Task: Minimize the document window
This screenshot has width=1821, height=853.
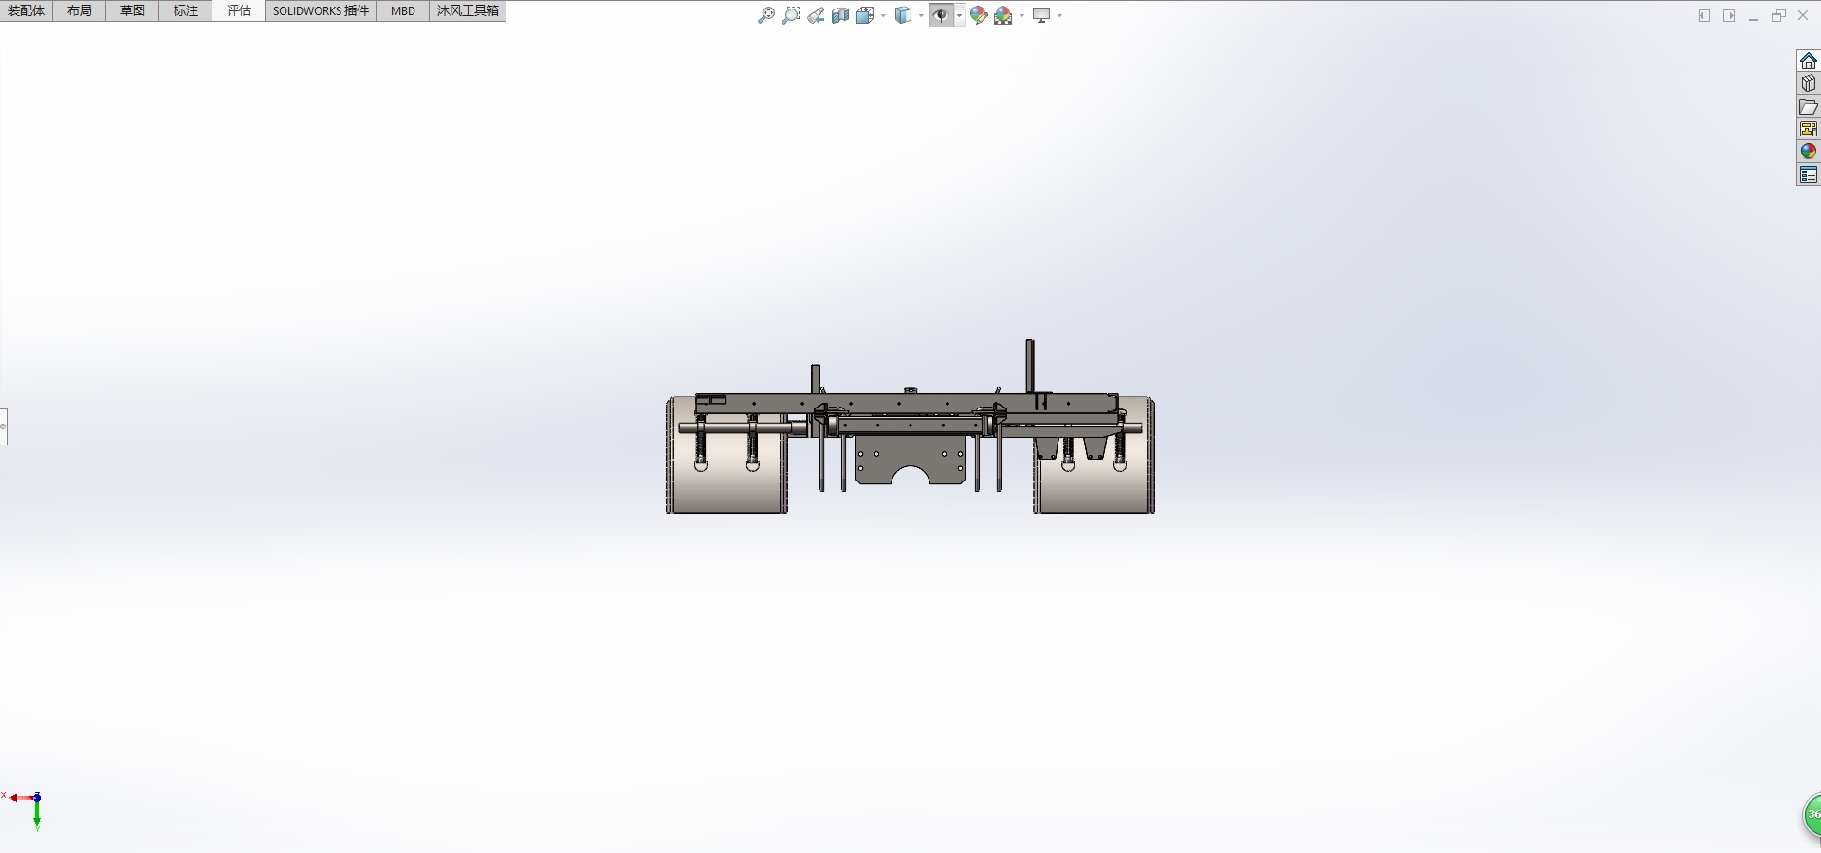Action: 1754,16
